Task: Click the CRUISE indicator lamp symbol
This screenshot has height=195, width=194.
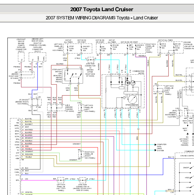Action: (x=127, y=83)
